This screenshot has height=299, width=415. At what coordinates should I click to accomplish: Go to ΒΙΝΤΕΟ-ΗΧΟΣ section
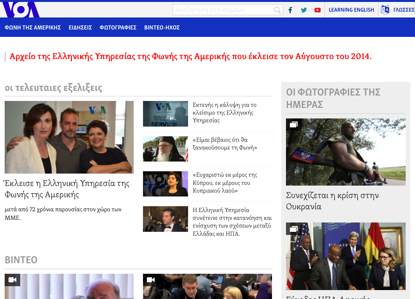[x=162, y=28]
